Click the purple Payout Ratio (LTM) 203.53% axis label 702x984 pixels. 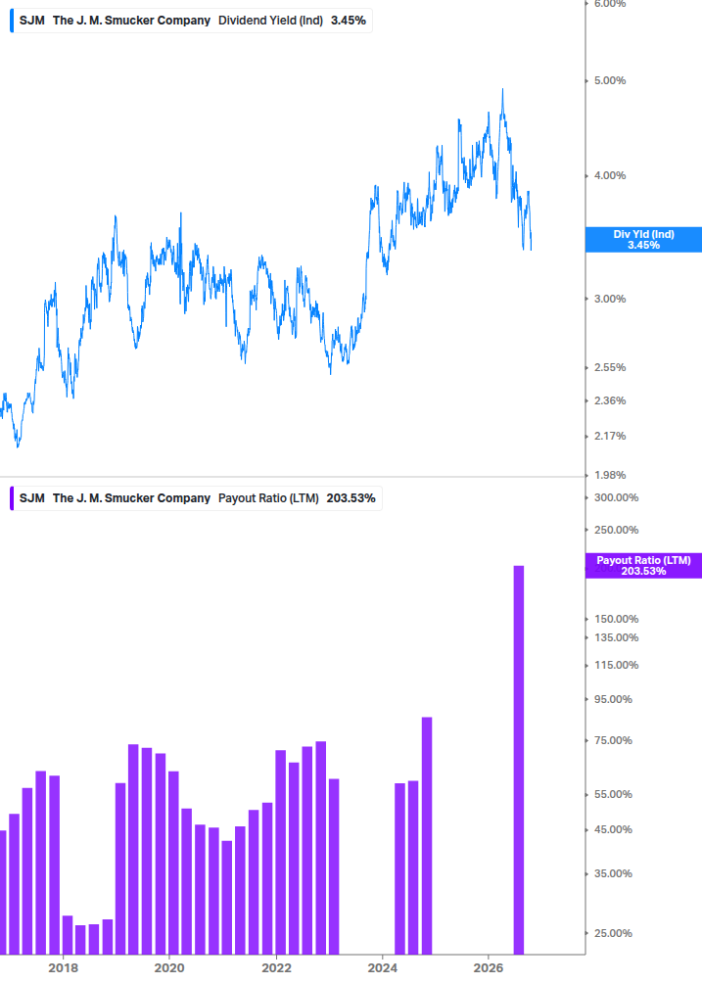[643, 565]
